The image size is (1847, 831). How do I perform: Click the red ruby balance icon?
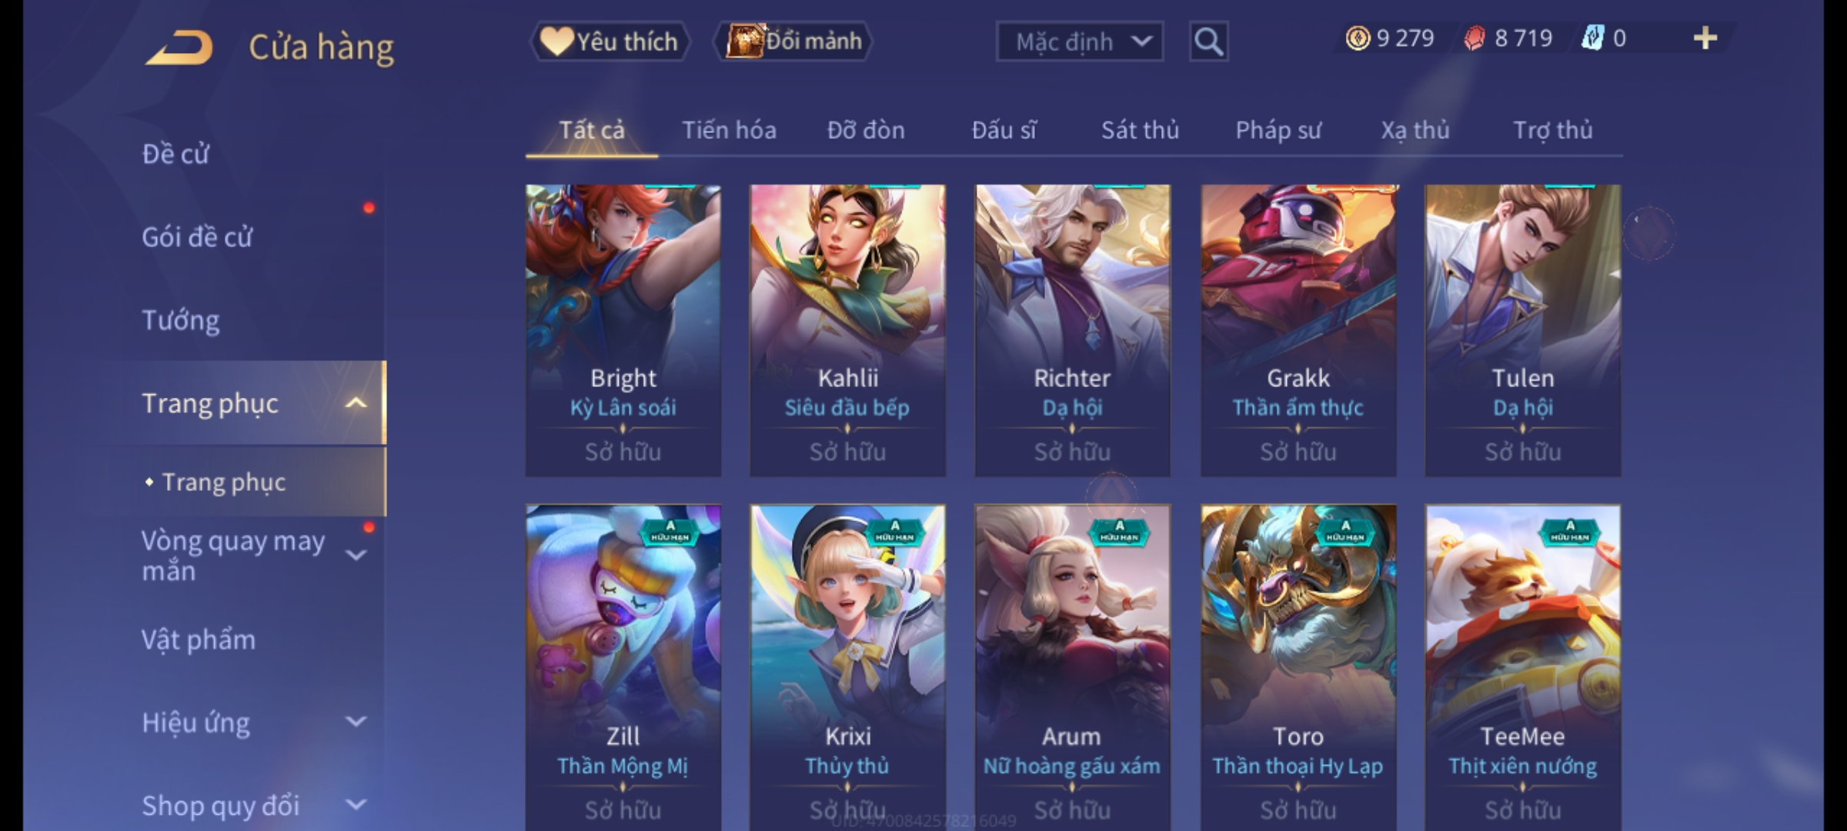1475,38
